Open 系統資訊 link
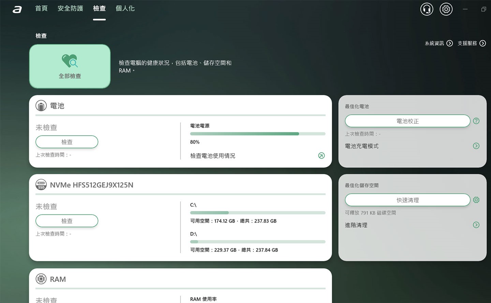 [x=434, y=43]
